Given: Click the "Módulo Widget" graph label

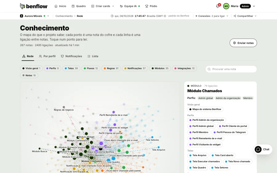Looking at the screenshot, I should click(86, 137).
